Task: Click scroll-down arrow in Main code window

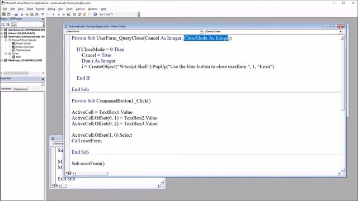Action: pos(342,170)
